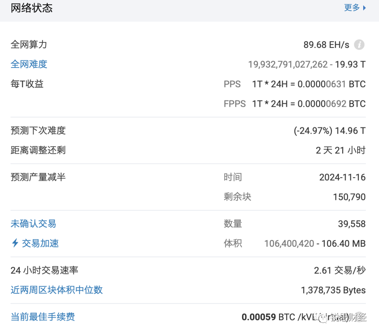Viewport: 379px width, 334px height.
Task: Click the halving date 2024-11-16
Action: [342, 177]
